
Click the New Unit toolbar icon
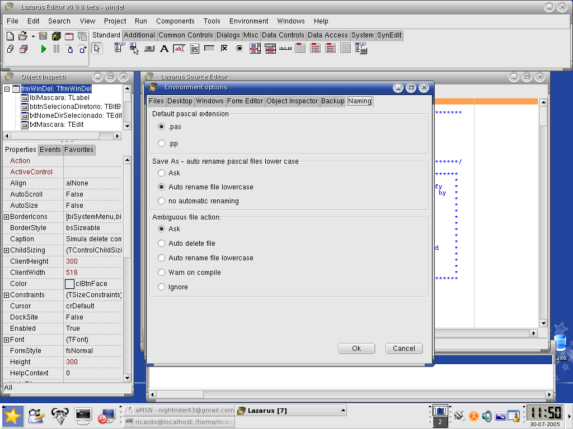coord(10,36)
